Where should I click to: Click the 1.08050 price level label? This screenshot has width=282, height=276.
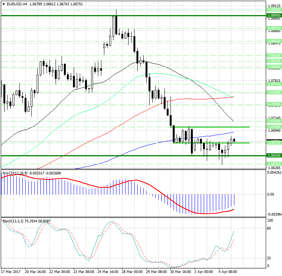274,67
